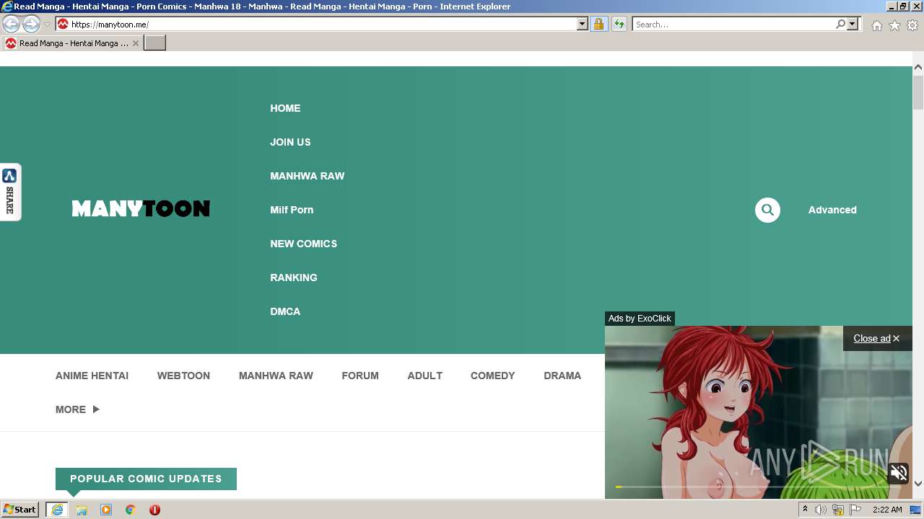Open MANHWA RAW in the header menu

point(307,176)
